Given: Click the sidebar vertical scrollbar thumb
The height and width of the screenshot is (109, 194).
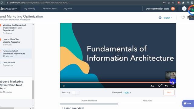Looking at the screenshot, I should [33, 90].
